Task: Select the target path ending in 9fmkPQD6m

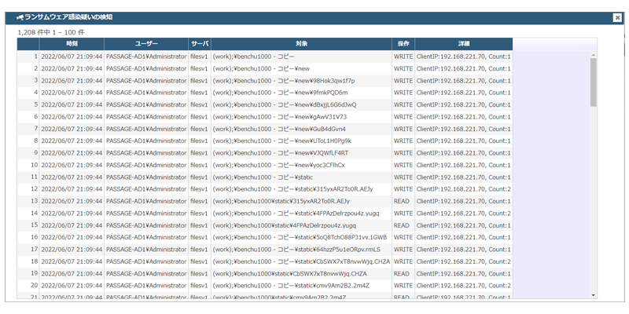Action: (x=280, y=93)
